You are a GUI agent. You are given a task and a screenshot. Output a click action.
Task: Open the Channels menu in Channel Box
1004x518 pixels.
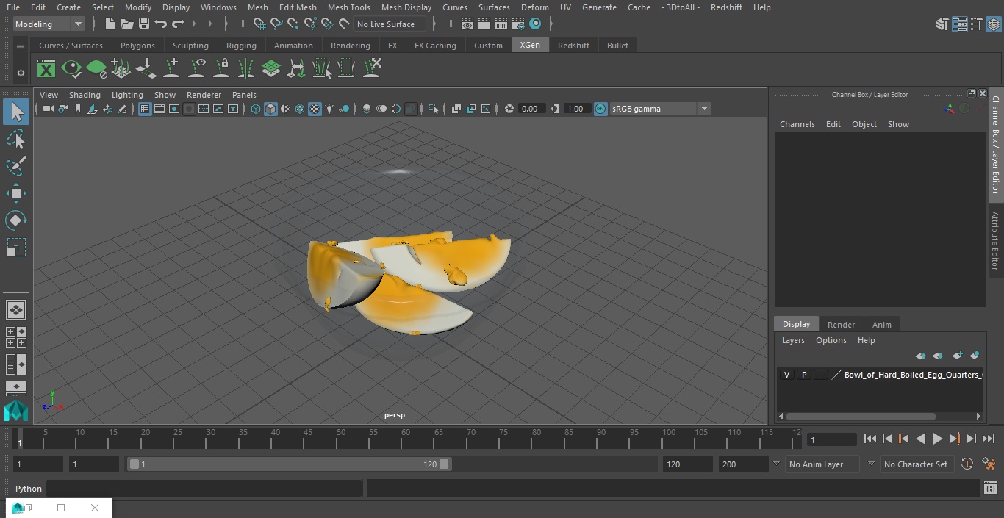(797, 124)
